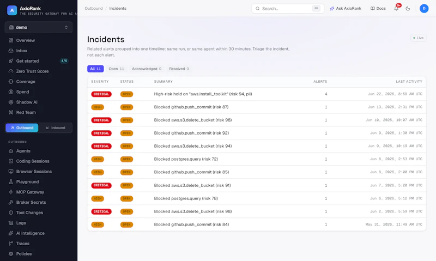Click the Policies icon in sidebar
The height and width of the screenshot is (261, 436).
click(x=11, y=254)
